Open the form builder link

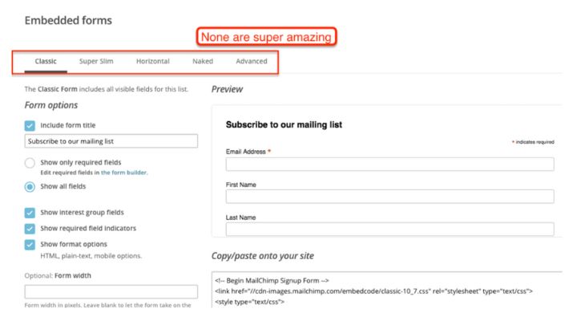pos(124,173)
